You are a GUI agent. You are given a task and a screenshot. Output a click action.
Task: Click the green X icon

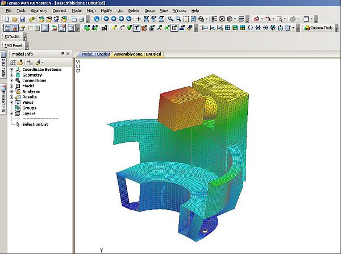click(167, 28)
